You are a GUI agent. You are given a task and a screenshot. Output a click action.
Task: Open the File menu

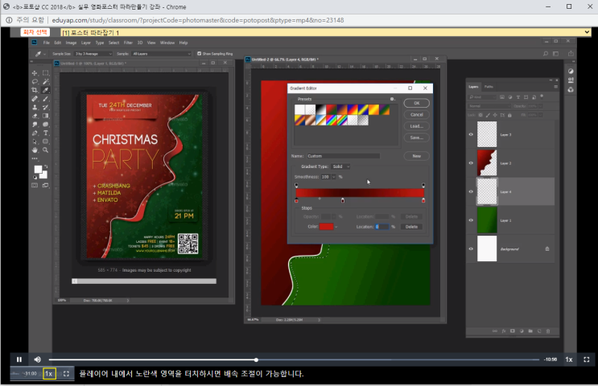[x=46, y=43]
